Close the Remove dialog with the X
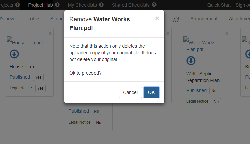This screenshot has height=144, width=250. (157, 18)
